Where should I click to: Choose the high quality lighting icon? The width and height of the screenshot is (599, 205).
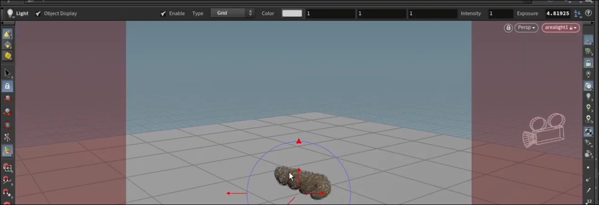click(x=589, y=108)
